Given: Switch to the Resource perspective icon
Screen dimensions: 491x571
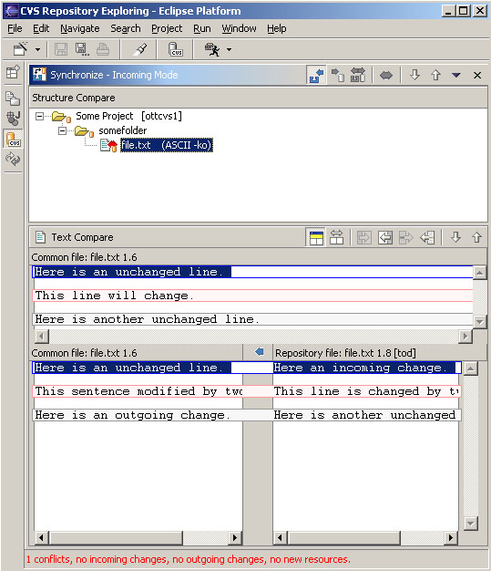Looking at the screenshot, I should (13, 99).
